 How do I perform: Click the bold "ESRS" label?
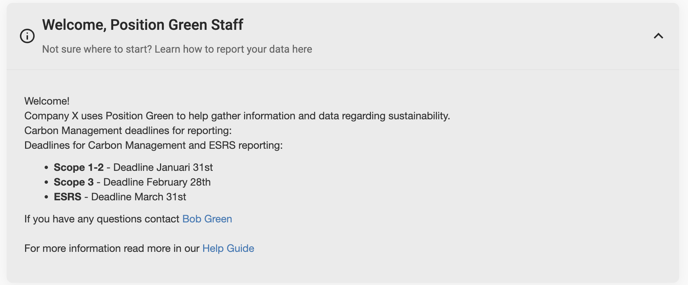(67, 197)
